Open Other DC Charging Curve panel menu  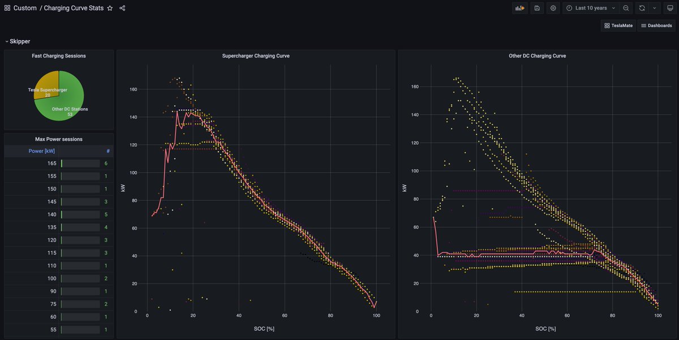pos(537,56)
